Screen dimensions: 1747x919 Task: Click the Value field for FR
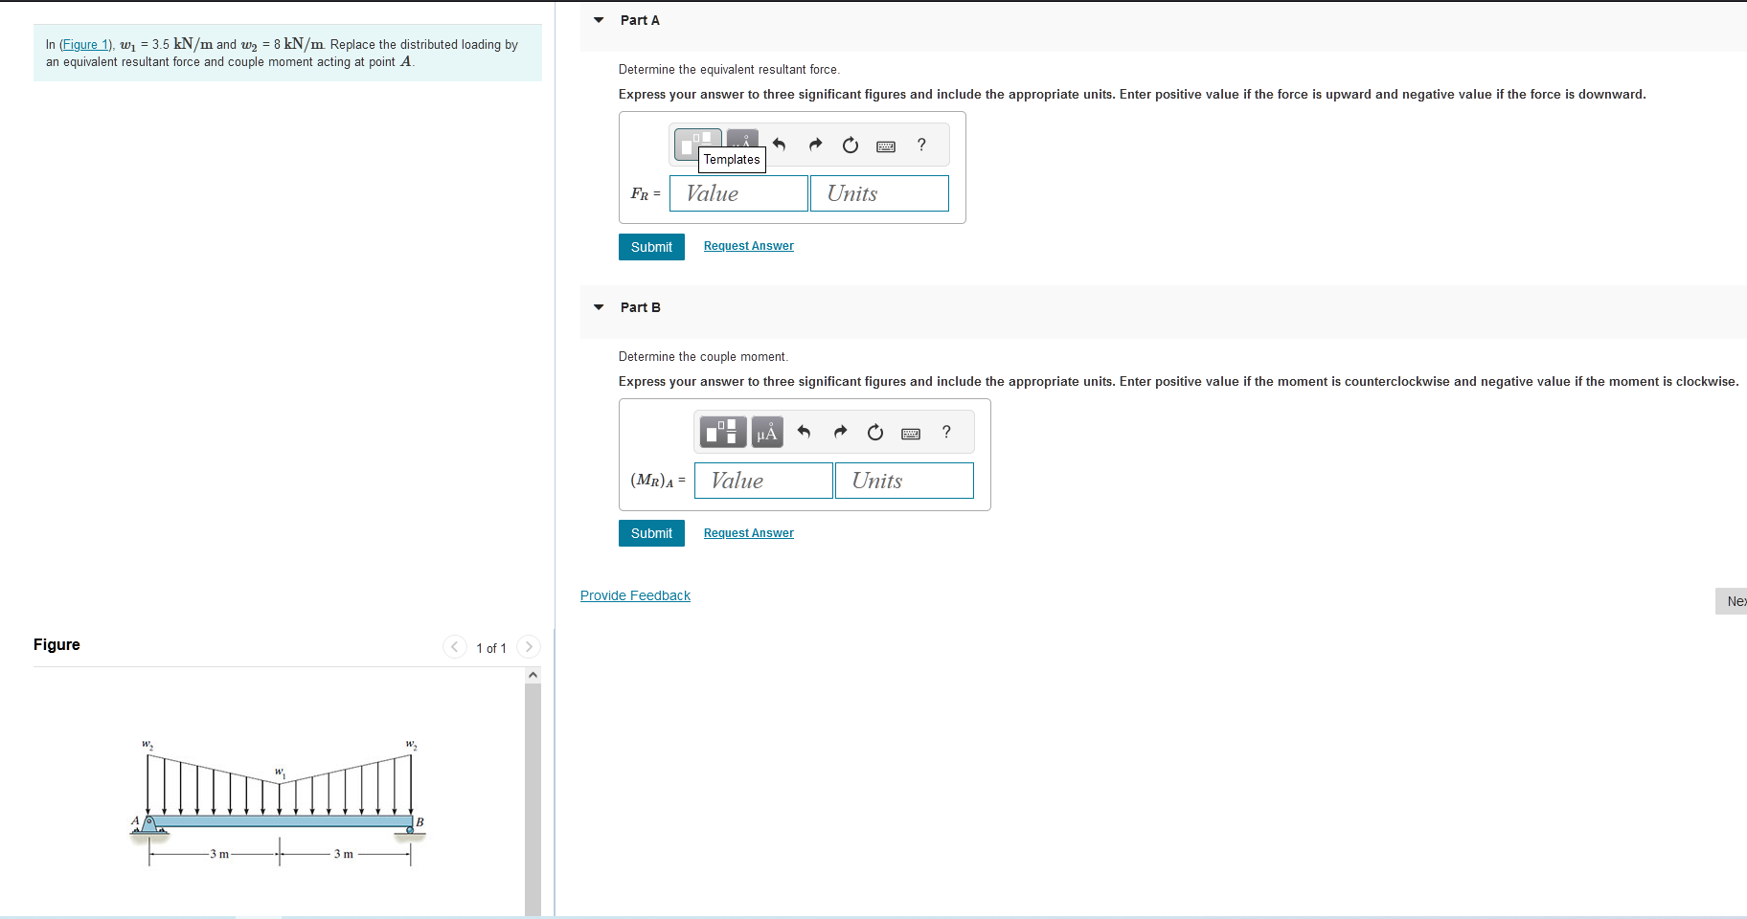pyautogui.click(x=737, y=192)
